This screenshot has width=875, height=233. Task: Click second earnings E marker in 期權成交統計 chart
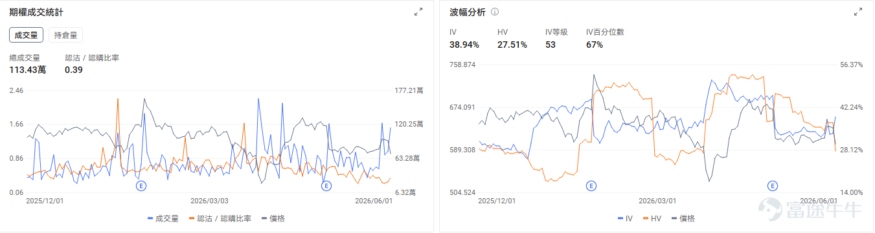(x=326, y=186)
